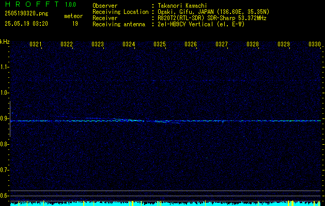
Task: Click time marker 0327
Action: [222, 44]
